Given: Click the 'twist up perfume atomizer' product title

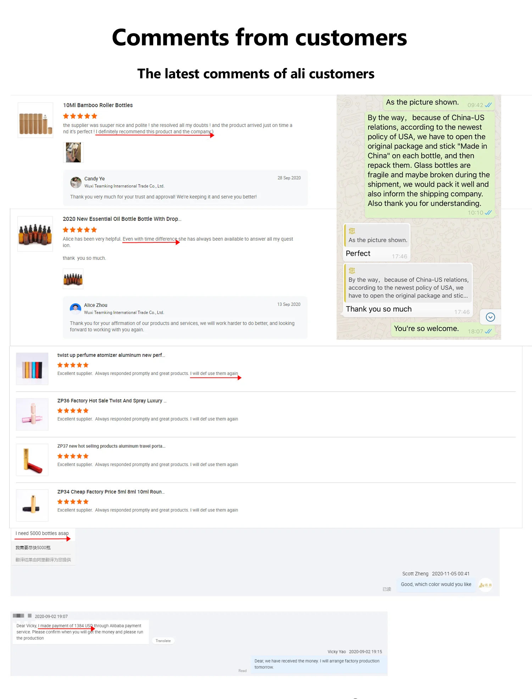Looking at the screenshot, I should pos(111,355).
